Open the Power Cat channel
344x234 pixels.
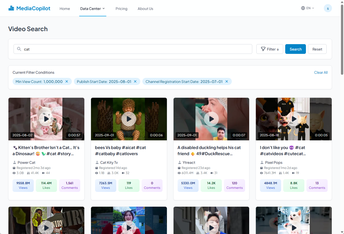[x=26, y=163]
